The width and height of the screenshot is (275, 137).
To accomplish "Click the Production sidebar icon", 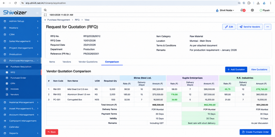I will click(x=5, y=54).
